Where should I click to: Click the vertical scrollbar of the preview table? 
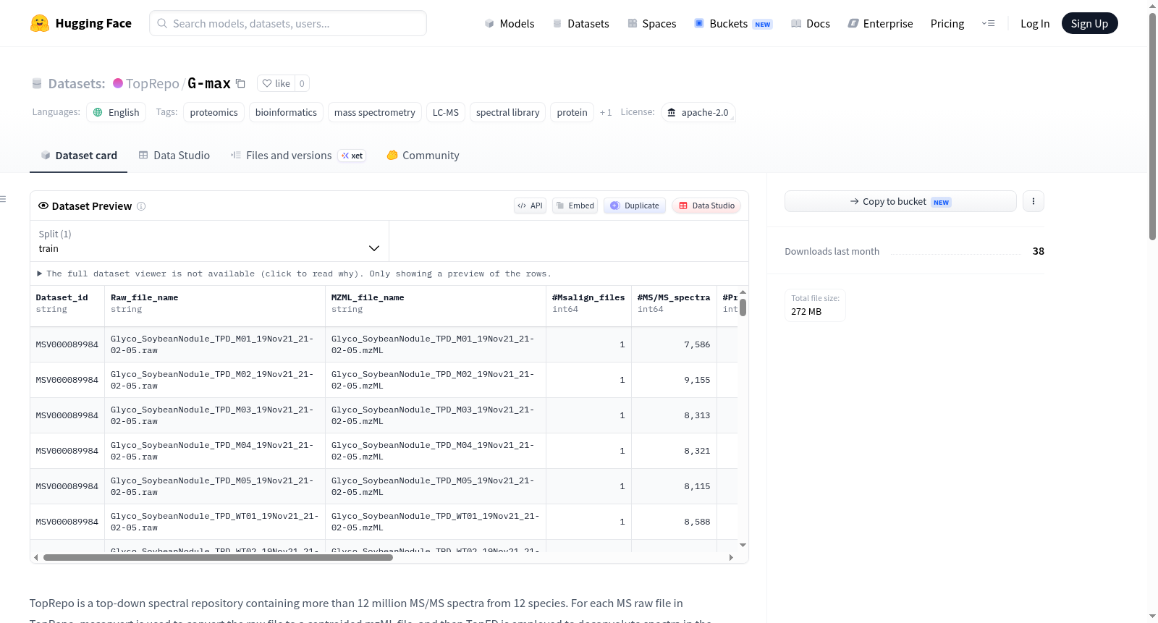pyautogui.click(x=743, y=307)
